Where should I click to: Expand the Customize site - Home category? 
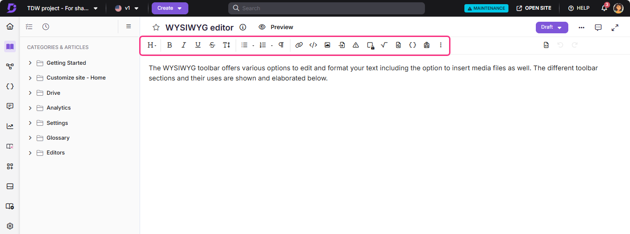[30, 78]
